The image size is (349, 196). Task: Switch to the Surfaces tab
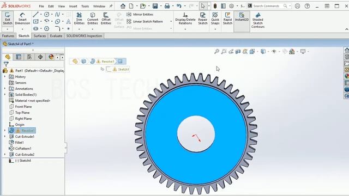pos(40,36)
